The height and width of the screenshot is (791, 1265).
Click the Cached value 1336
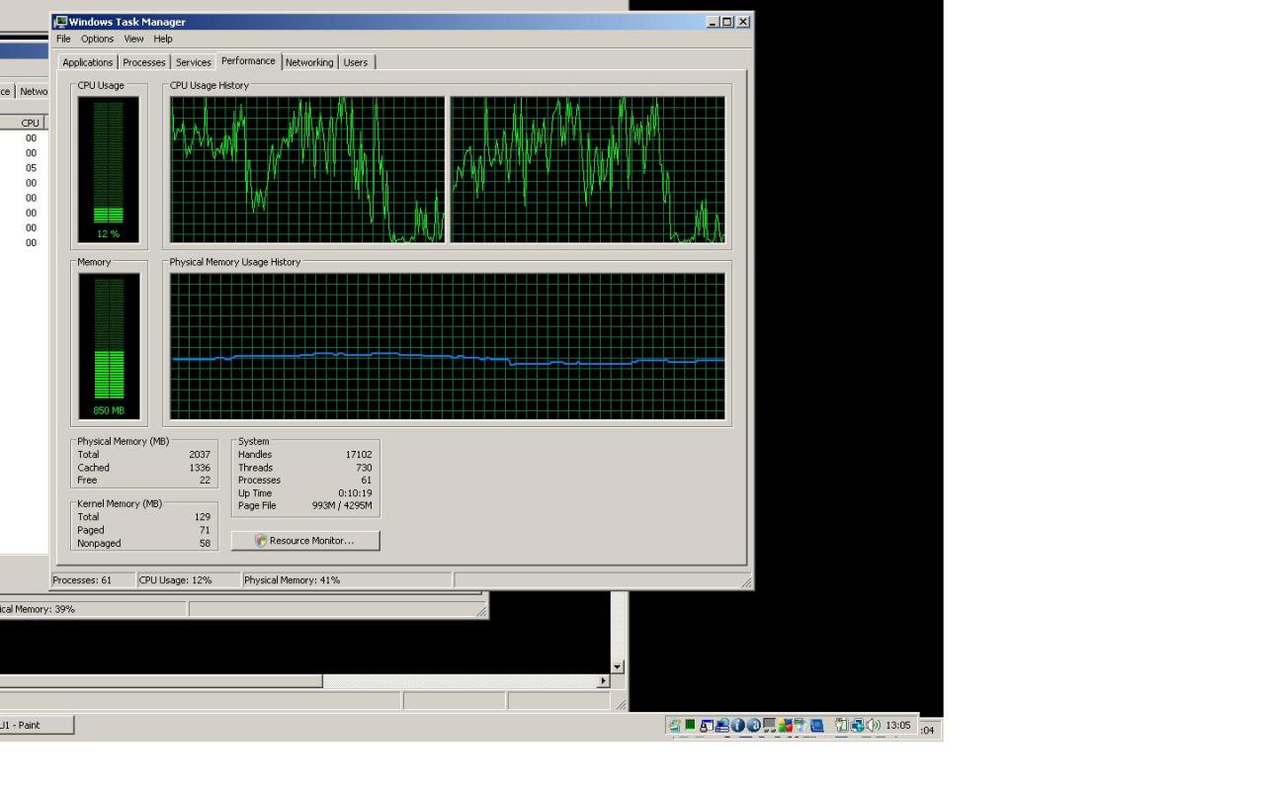coord(200,468)
